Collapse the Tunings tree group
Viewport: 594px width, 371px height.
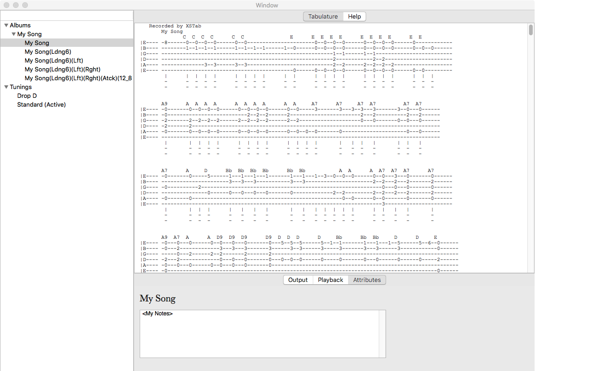point(6,87)
